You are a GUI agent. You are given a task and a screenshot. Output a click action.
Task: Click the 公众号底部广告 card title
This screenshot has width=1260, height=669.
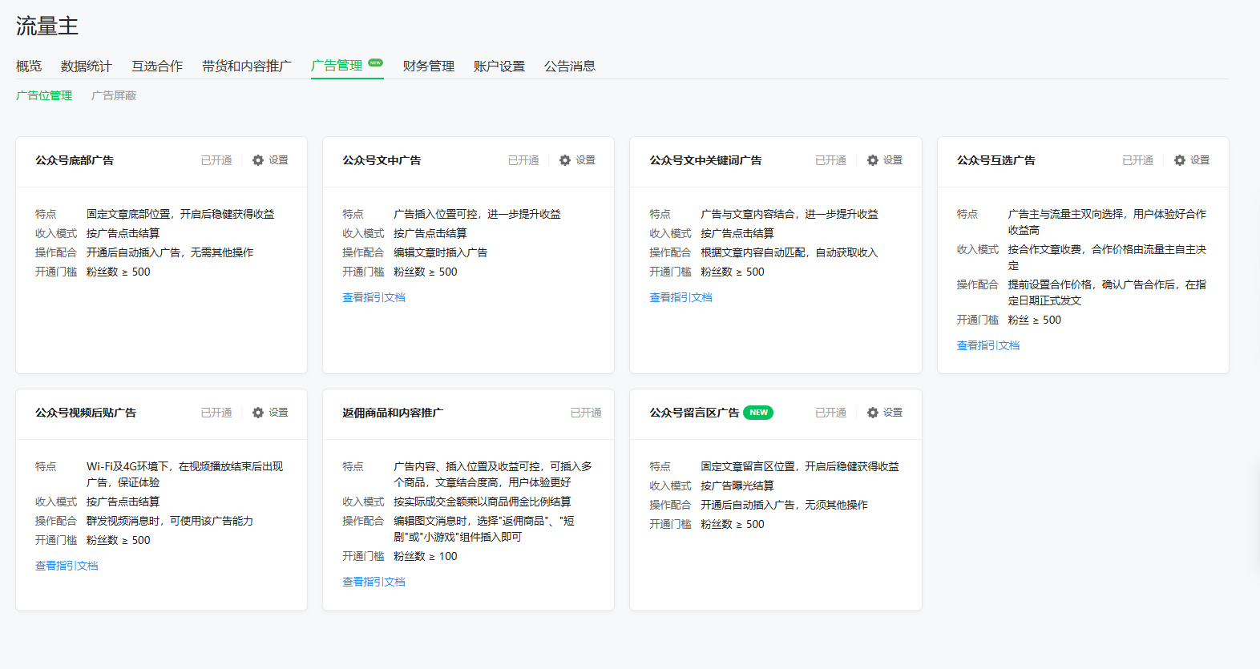(75, 160)
